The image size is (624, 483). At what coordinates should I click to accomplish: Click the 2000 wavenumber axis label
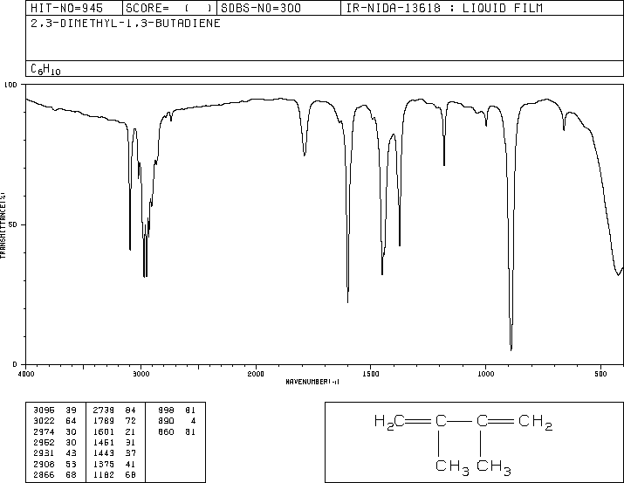coord(256,374)
